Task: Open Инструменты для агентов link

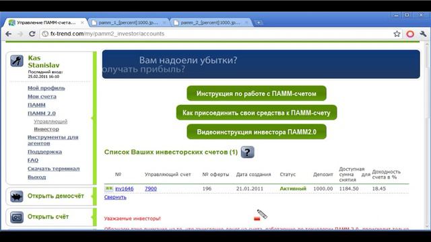Action: [x=53, y=140]
